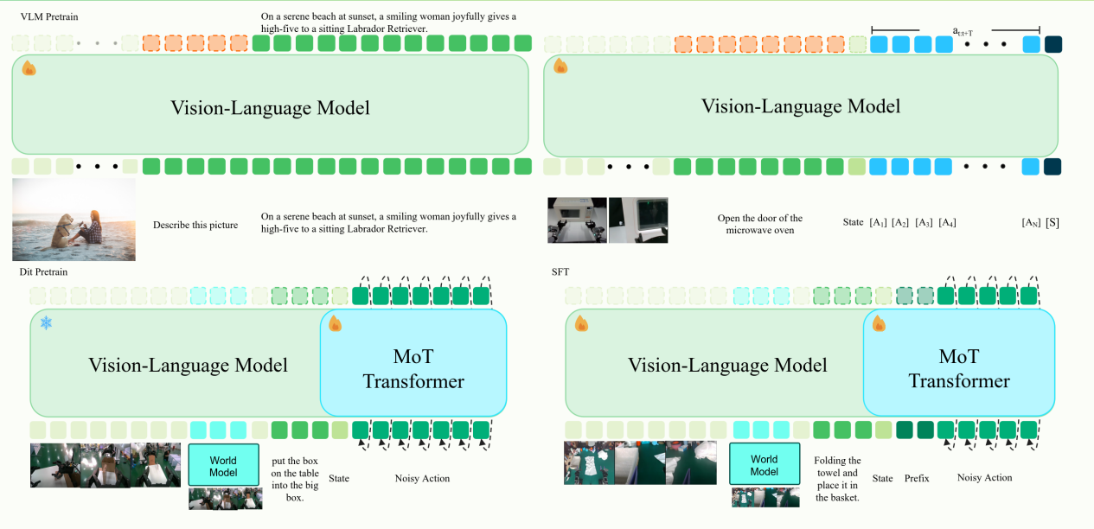
Task: Click the 'State' label next to [A1]
Action: (854, 223)
